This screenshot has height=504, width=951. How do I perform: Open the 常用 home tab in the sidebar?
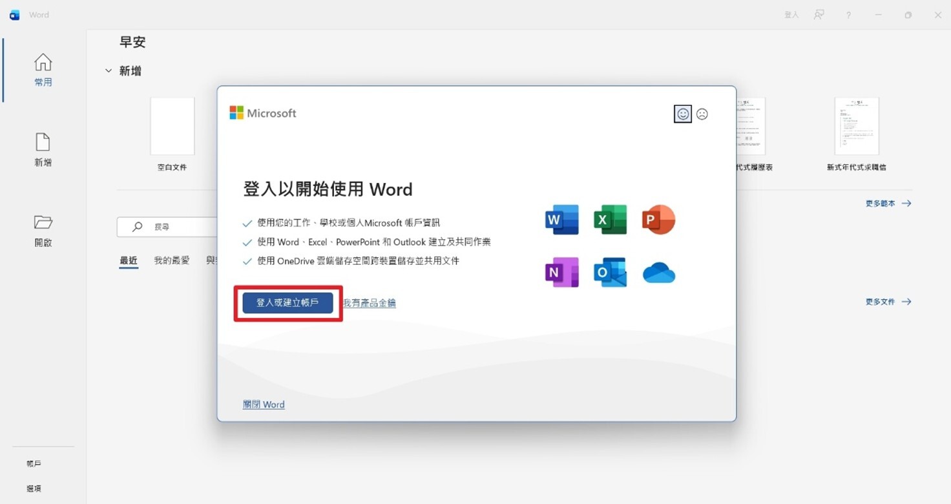(43, 70)
